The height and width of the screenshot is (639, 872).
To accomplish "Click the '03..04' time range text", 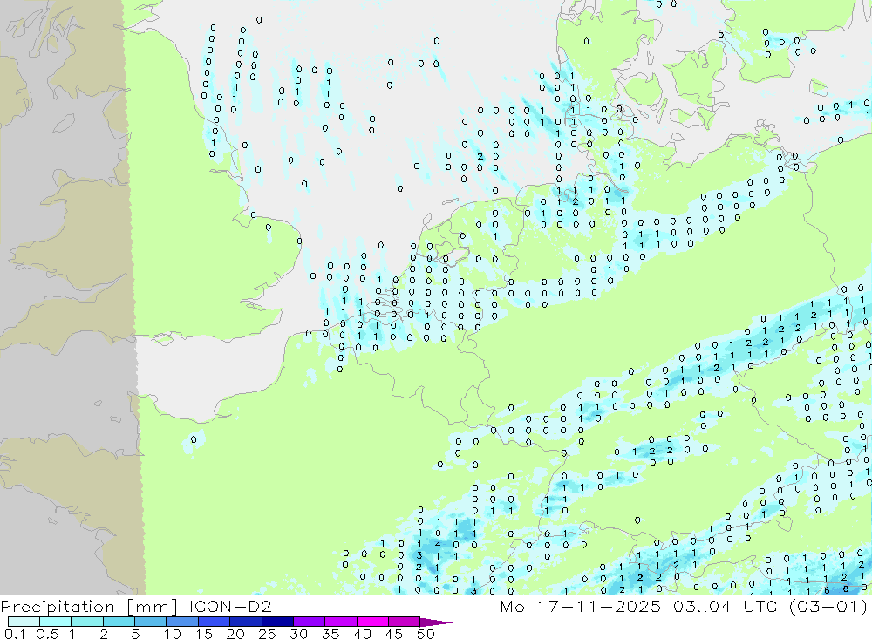I will point(702,606).
